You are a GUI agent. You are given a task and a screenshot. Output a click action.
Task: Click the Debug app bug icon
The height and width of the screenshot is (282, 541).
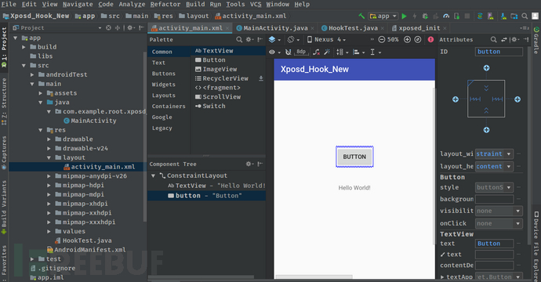pos(425,16)
